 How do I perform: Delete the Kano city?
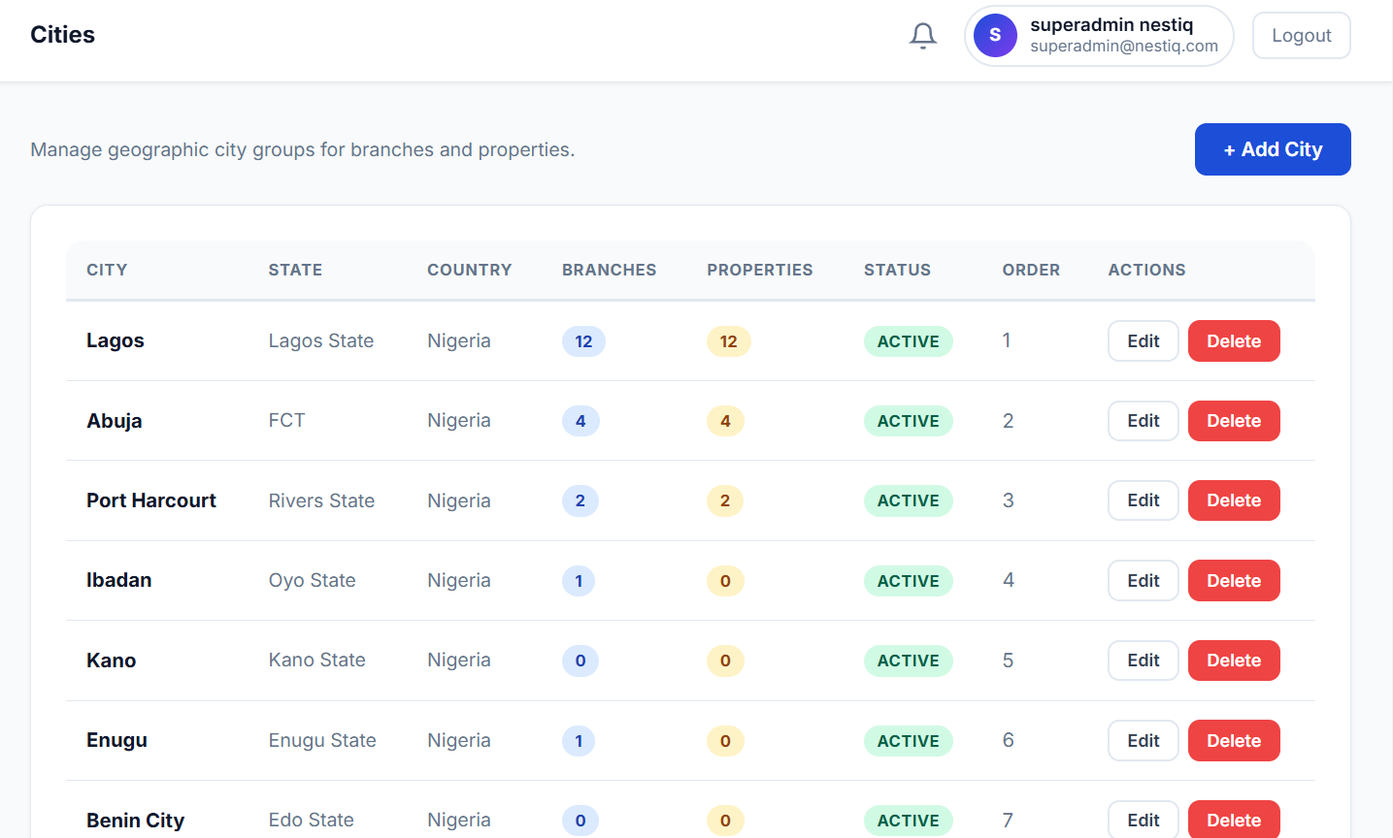point(1234,661)
